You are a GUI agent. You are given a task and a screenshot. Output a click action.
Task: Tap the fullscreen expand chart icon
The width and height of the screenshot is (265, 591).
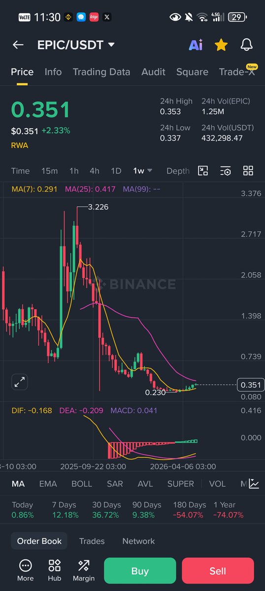pyautogui.click(x=20, y=381)
